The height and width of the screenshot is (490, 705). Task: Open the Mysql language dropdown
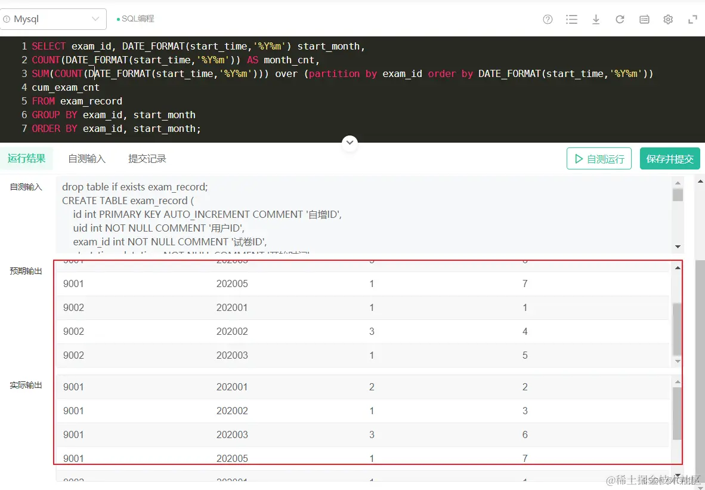point(53,19)
